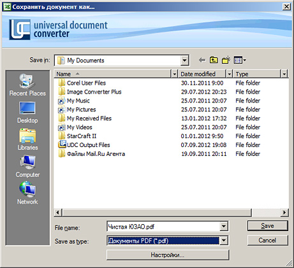Click the date 13.01.2012 17:32

204,118
